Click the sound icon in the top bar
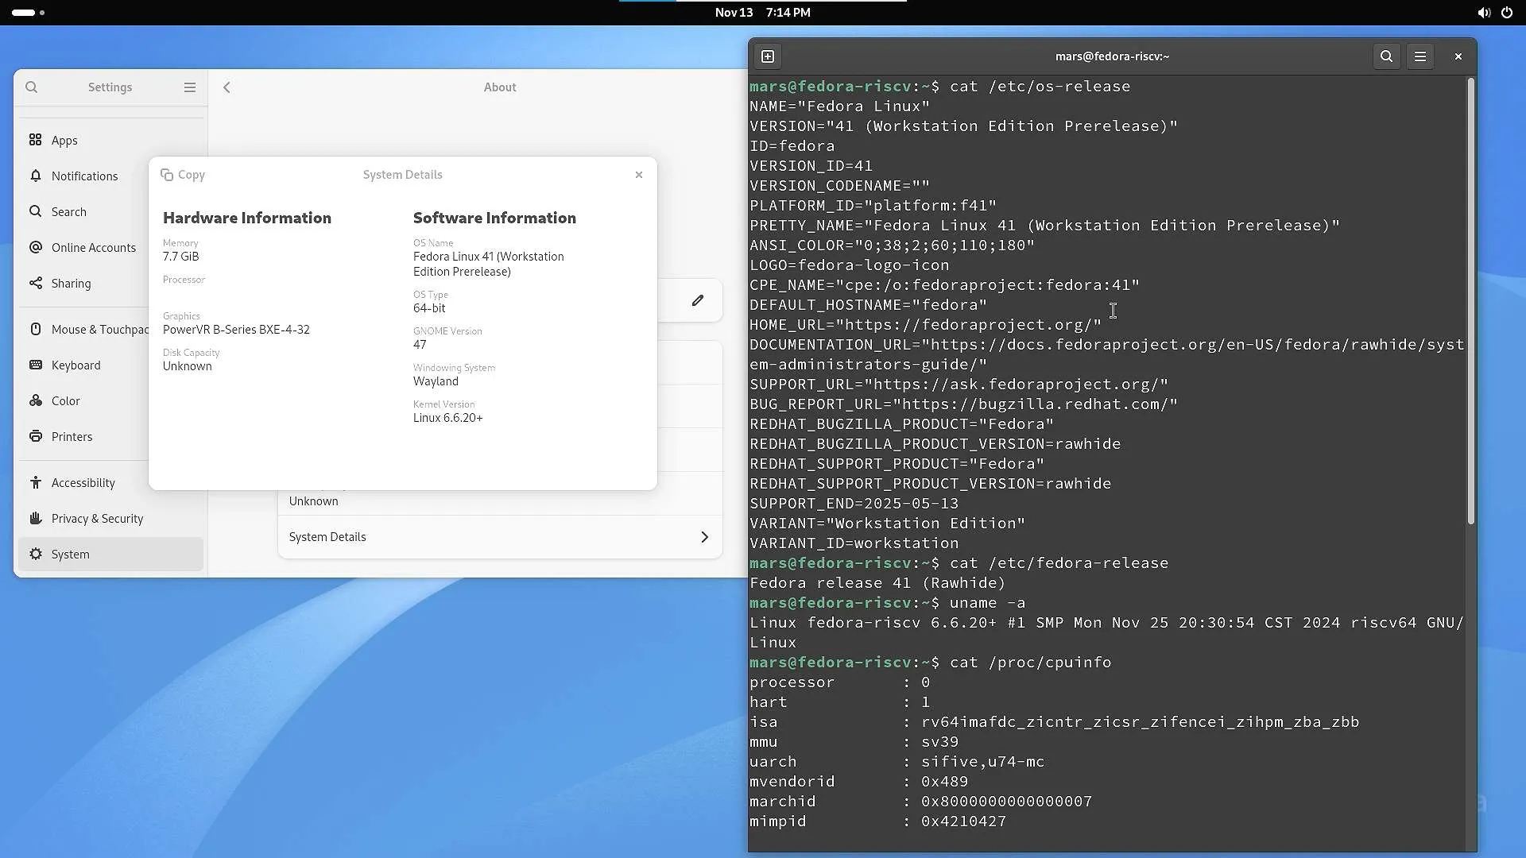1526x858 pixels. click(1483, 13)
